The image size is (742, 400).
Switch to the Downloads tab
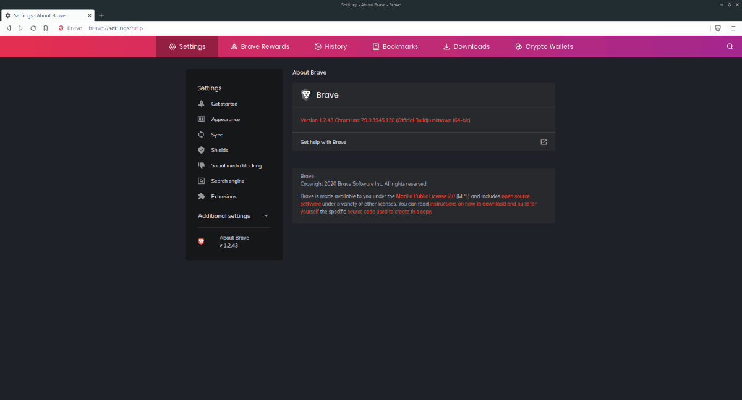point(466,46)
